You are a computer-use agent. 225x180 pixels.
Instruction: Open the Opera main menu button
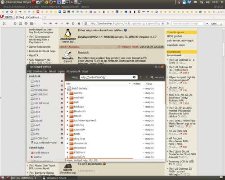7,17
